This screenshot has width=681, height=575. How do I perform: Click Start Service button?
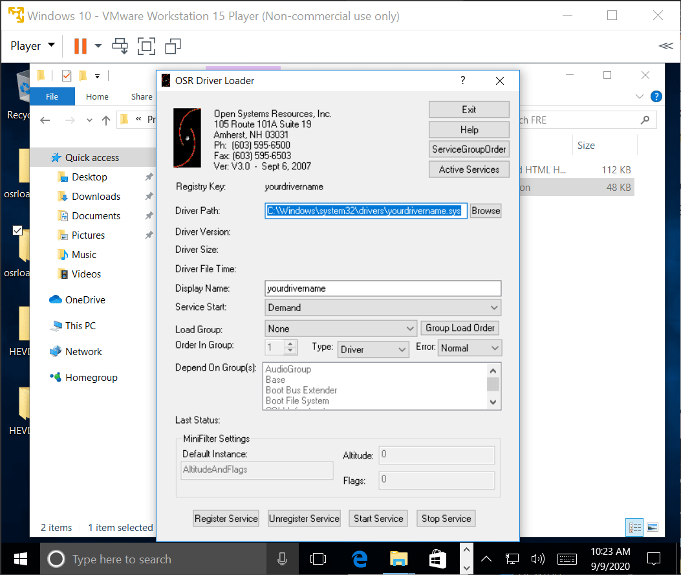(x=378, y=519)
